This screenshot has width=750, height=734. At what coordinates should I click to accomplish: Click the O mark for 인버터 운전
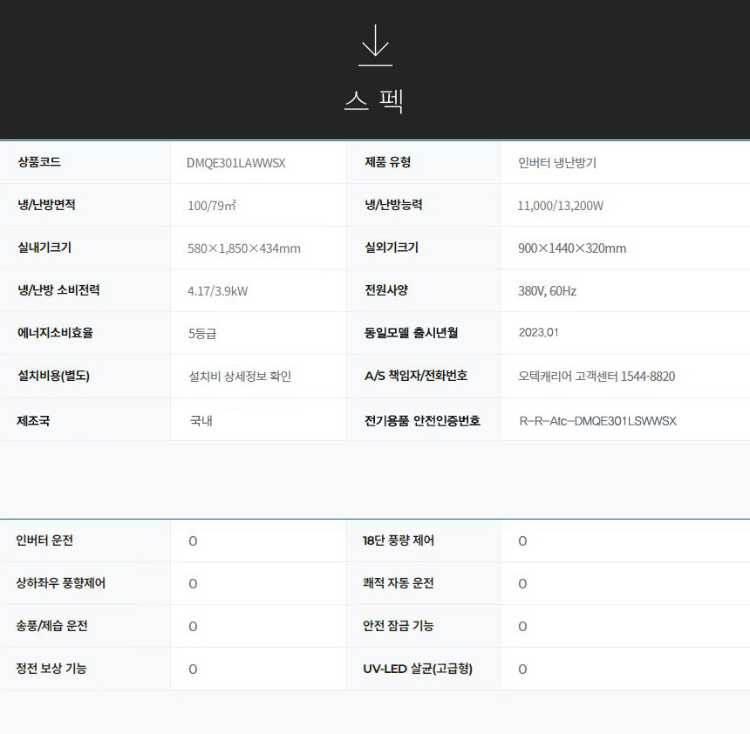(x=193, y=541)
